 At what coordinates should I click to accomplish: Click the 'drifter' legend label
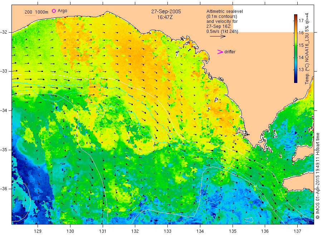[230, 52]
